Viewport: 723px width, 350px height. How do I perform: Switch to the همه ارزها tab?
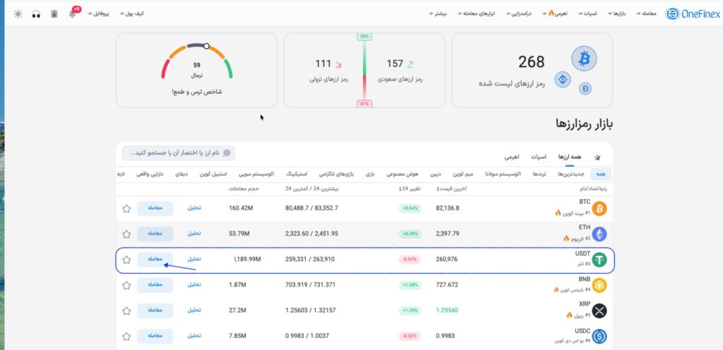click(x=570, y=157)
